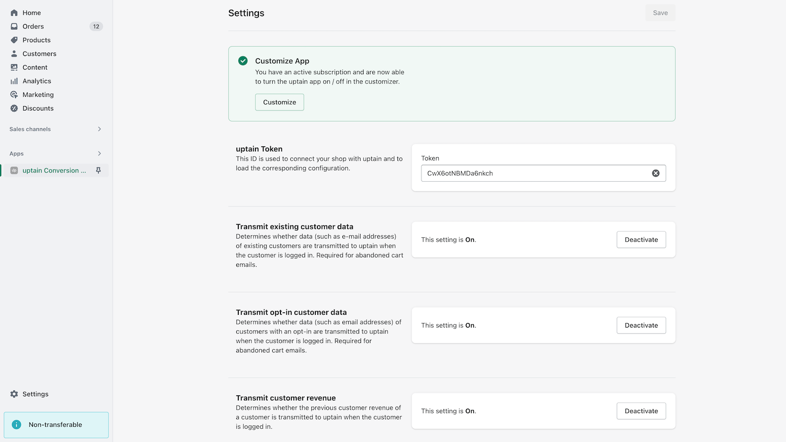Screen dimensions: 786x442
Task: Click the Discounts badge icon
Action: (x=14, y=109)
